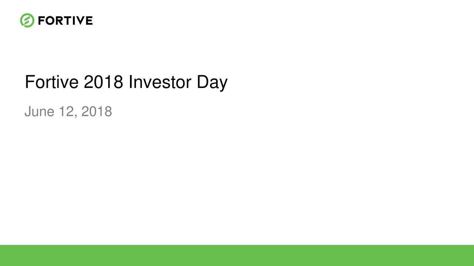Click the letter T in FORTIVE wordmark
Image resolution: width=474 pixels, height=266 pixels.
click(68, 21)
